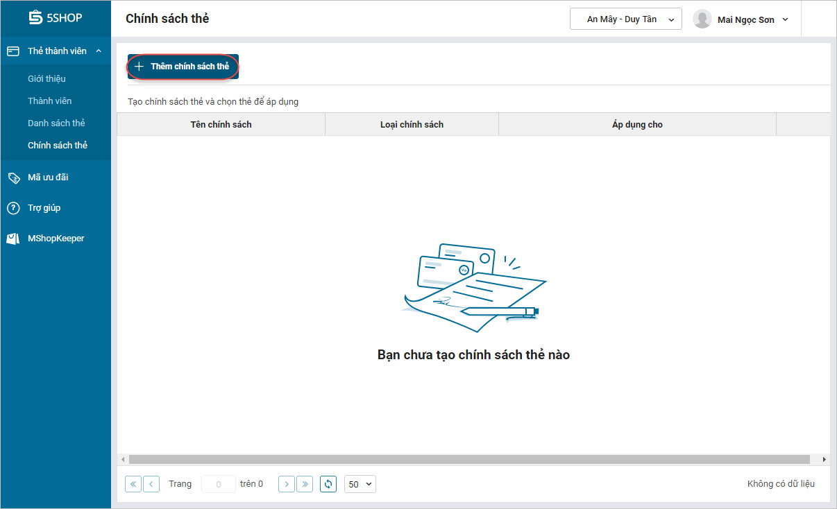Go to the next page
Image resolution: width=837 pixels, height=509 pixels.
pyautogui.click(x=287, y=484)
